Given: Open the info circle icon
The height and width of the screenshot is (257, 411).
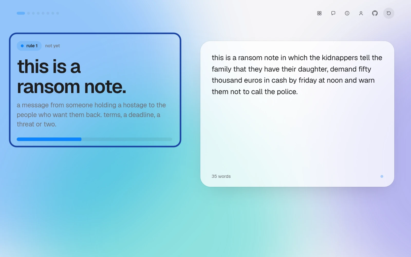Looking at the screenshot, I should click(347, 13).
